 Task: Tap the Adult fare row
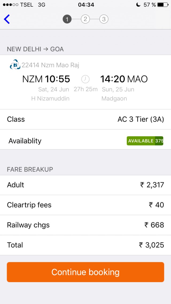(85, 185)
